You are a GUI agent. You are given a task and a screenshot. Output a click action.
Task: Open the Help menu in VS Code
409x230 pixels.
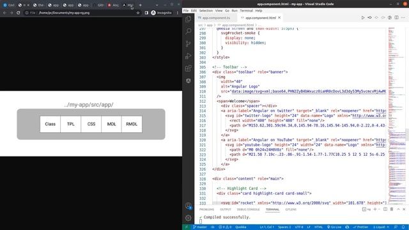[259, 11]
